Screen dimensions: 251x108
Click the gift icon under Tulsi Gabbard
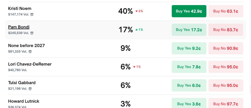[30, 89]
